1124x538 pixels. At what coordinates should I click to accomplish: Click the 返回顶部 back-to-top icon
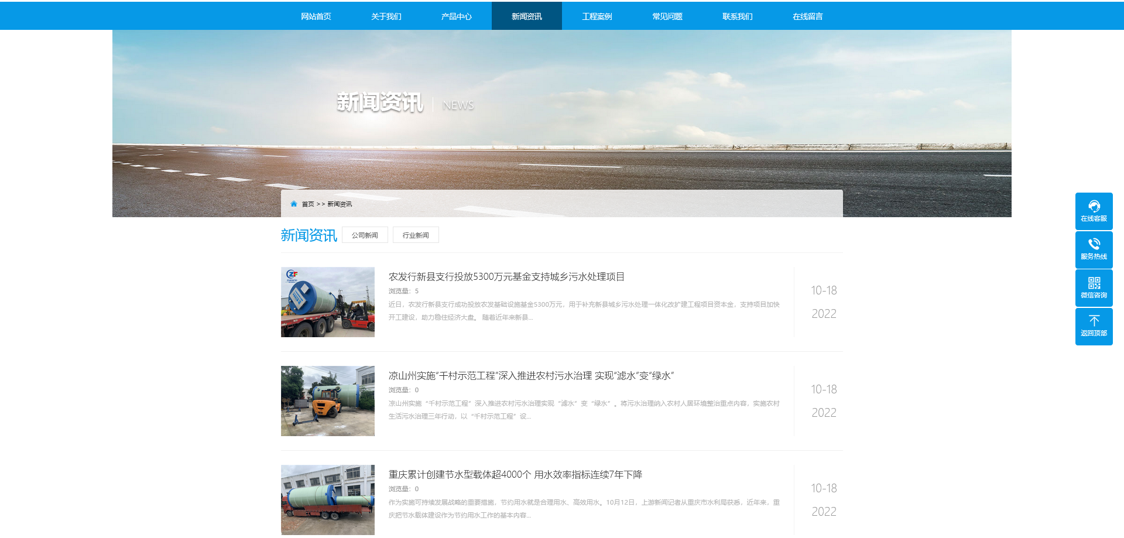coord(1094,325)
